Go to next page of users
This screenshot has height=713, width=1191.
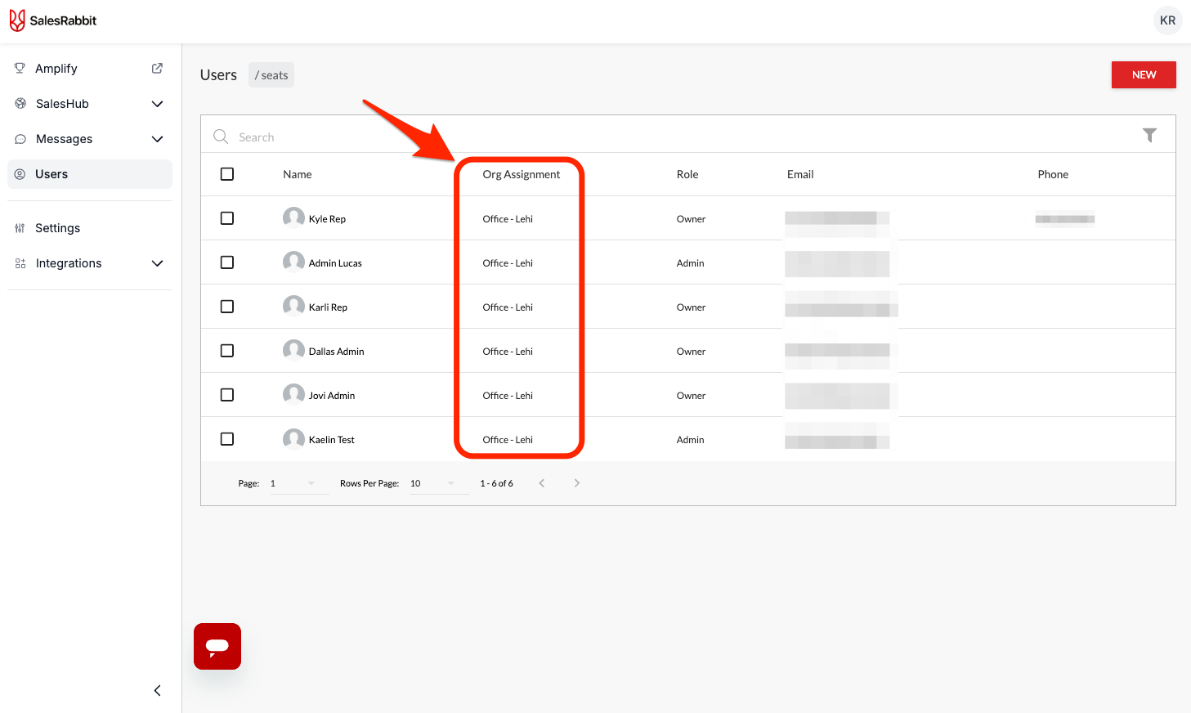point(577,483)
